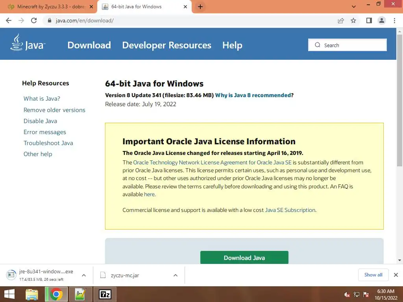
Task: Click the search magnifier icon
Action: [318, 45]
